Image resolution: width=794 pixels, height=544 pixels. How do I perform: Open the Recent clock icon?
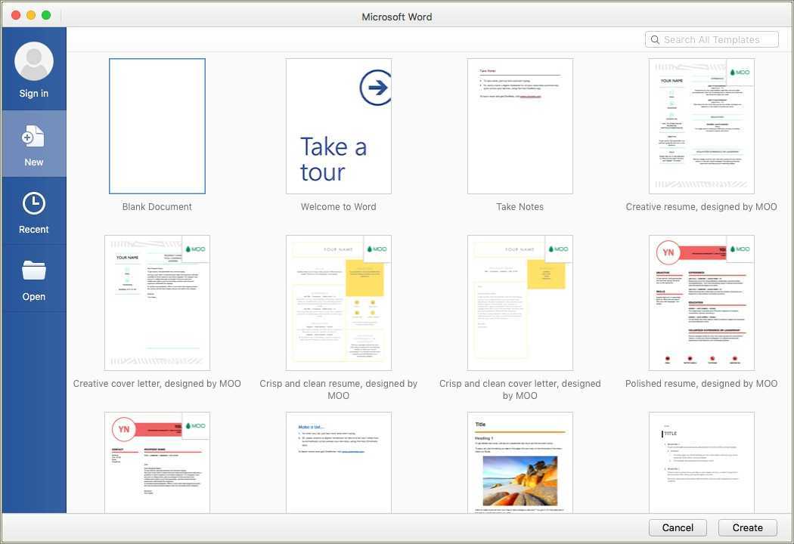[x=34, y=203]
